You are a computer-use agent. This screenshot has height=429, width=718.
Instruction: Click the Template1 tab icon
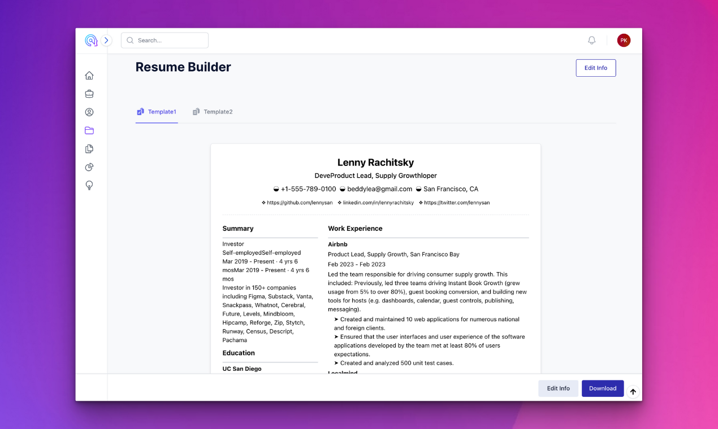140,112
